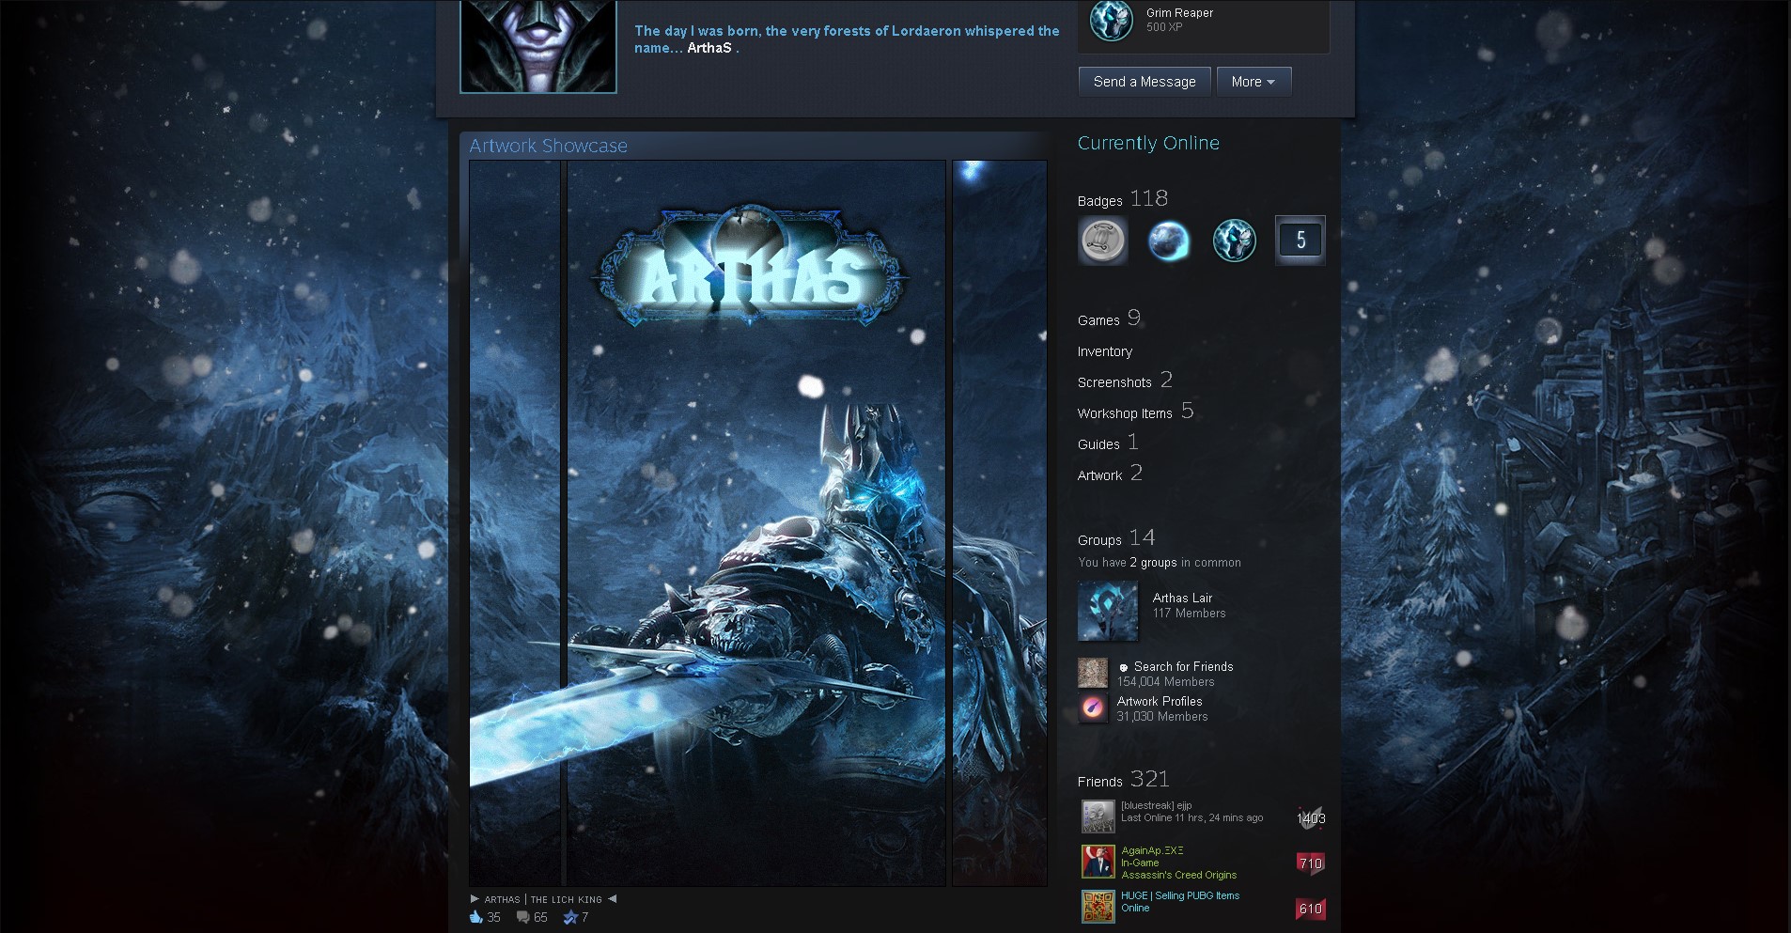Click the Artwork Showcase heading
This screenshot has height=933, width=1791.
coord(549,146)
